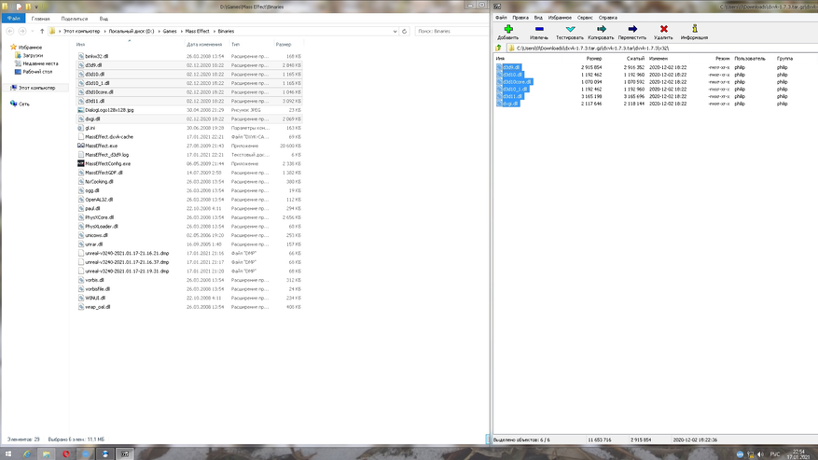Viewport: 818px width, 460px height.
Task: Open the Поделиться tab in the Explorer ribbon
Action: pyautogui.click(x=74, y=19)
